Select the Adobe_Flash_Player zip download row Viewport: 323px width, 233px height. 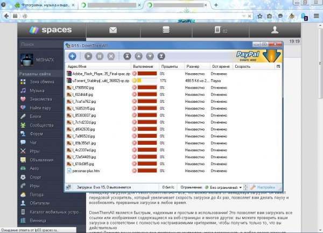point(173,74)
